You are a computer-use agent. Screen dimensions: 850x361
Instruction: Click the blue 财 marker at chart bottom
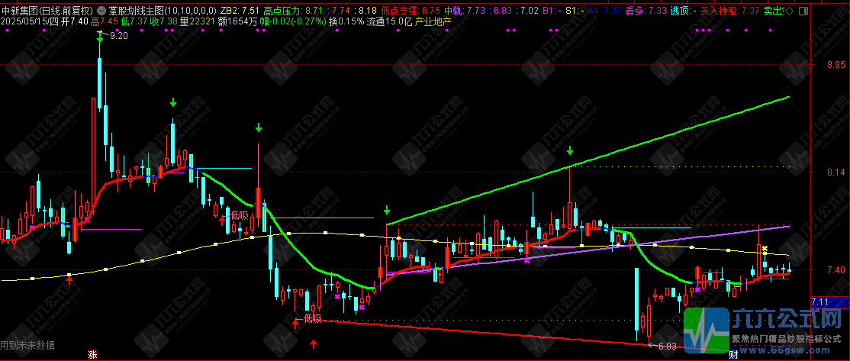732,354
